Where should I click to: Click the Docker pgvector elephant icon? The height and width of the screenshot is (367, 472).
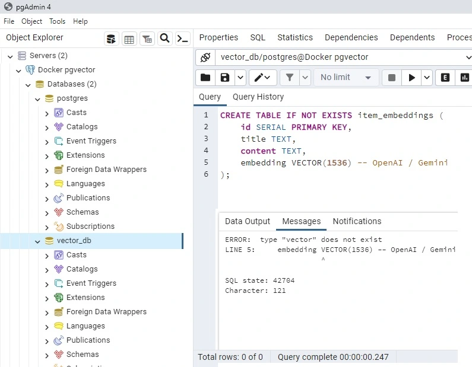click(x=30, y=70)
